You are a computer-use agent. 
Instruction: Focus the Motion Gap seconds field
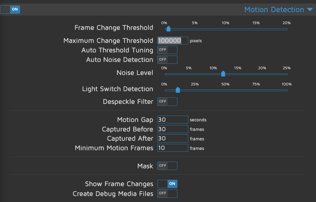coord(173,120)
